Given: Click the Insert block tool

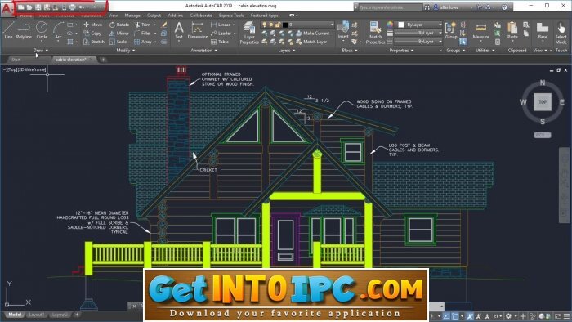Looking at the screenshot, I should coord(343,30).
